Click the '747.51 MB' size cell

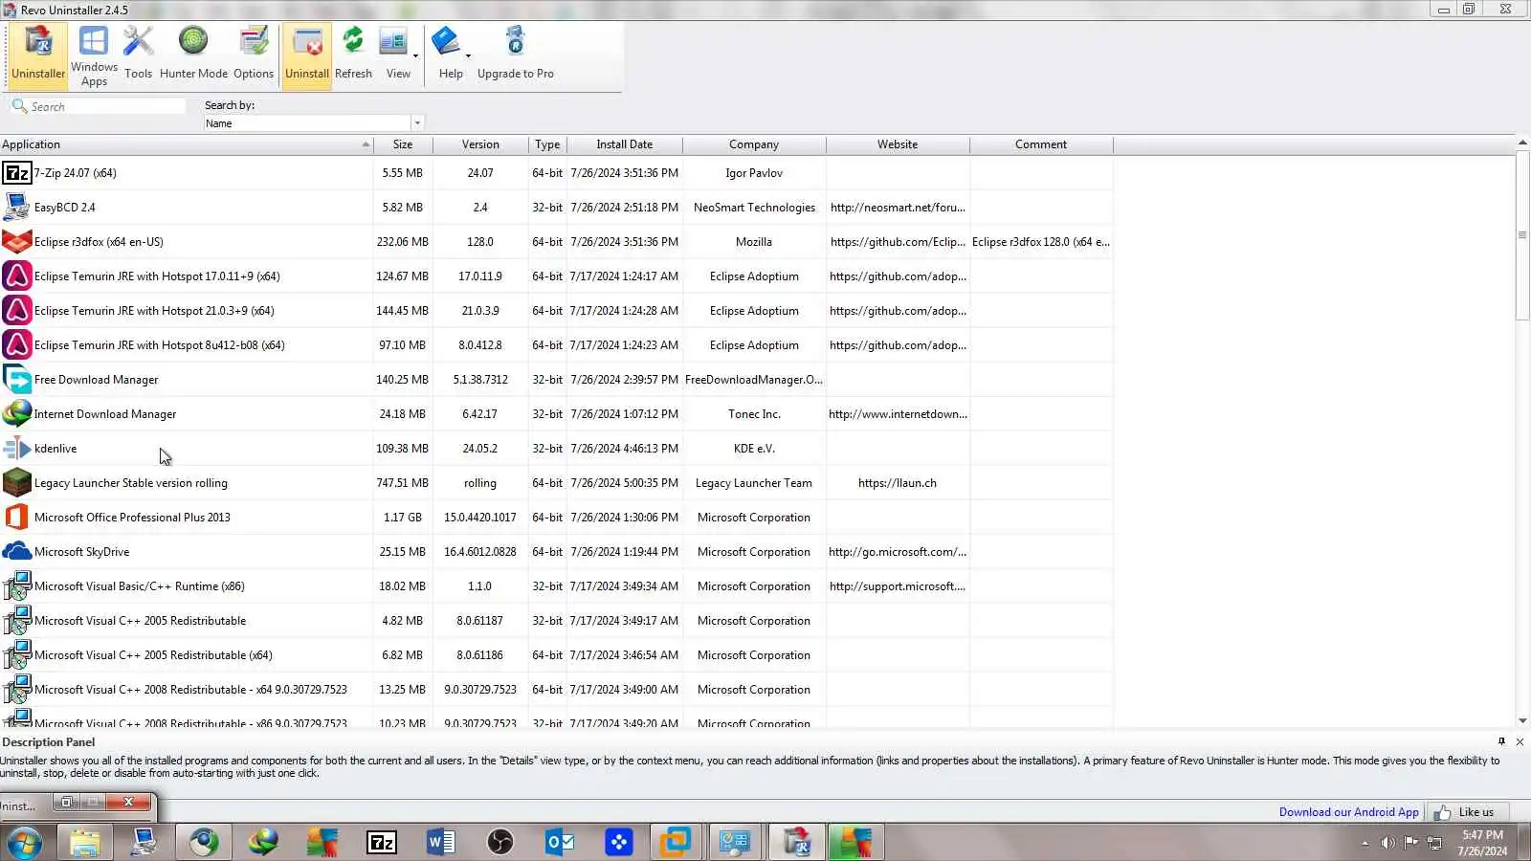[403, 483]
